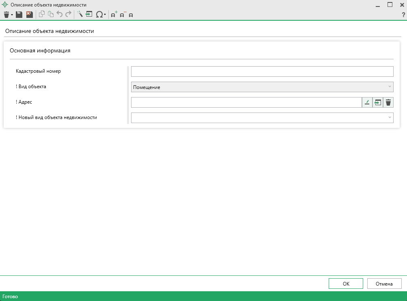Click the toolbar import icon with green arrow
The height and width of the screenshot is (301, 407).
[89, 15]
